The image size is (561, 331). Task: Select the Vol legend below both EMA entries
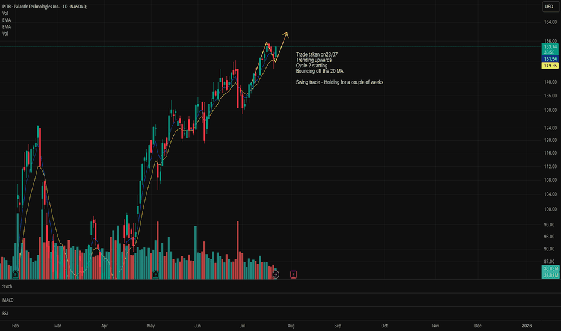tap(5, 34)
